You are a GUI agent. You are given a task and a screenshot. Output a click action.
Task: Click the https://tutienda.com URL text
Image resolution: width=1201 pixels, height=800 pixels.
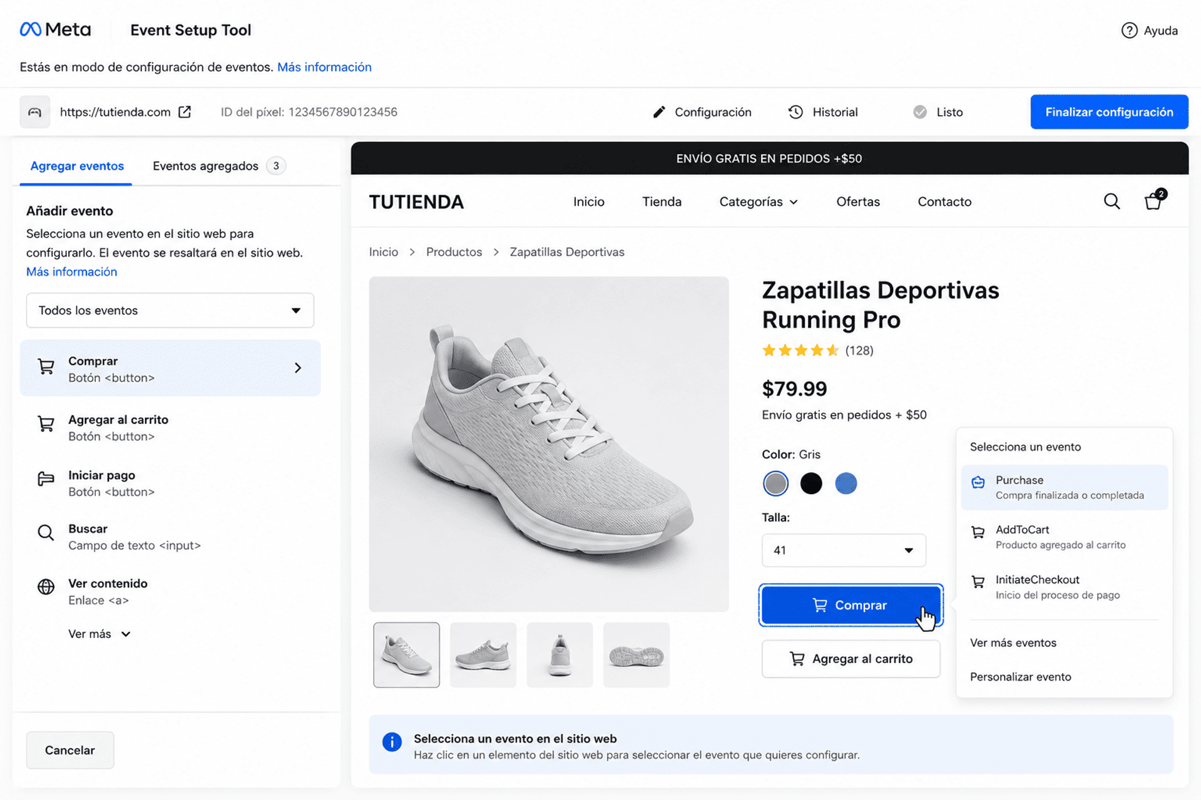115,112
